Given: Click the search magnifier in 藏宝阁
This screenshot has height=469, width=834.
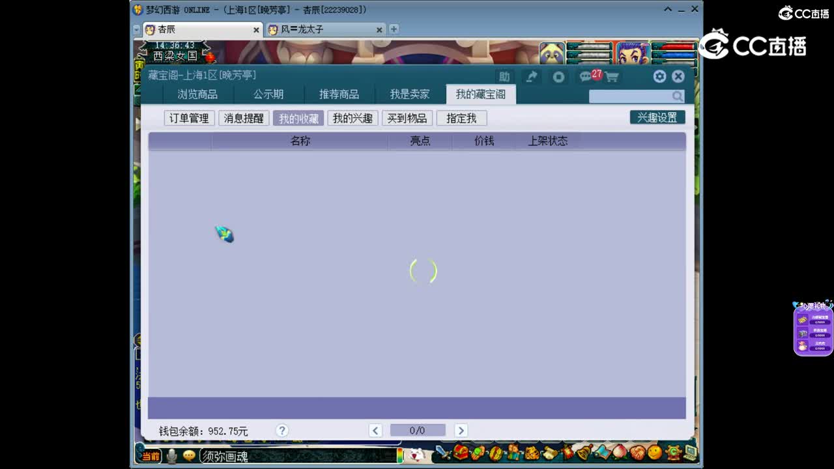Looking at the screenshot, I should pyautogui.click(x=678, y=96).
